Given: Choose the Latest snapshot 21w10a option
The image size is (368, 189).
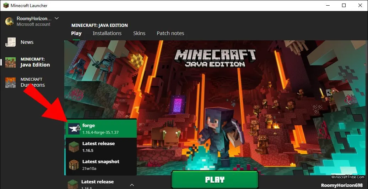Looking at the screenshot, I should 101,165.
